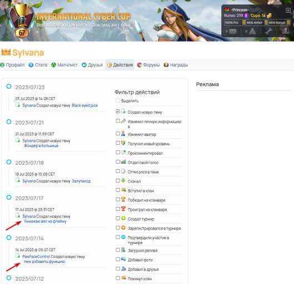Tick the Вступил в клан checkbox
294x284 pixels.
(x=118, y=190)
